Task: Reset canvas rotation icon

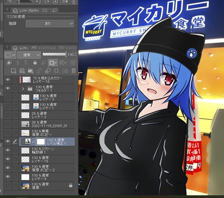Action: tap(56, 2)
